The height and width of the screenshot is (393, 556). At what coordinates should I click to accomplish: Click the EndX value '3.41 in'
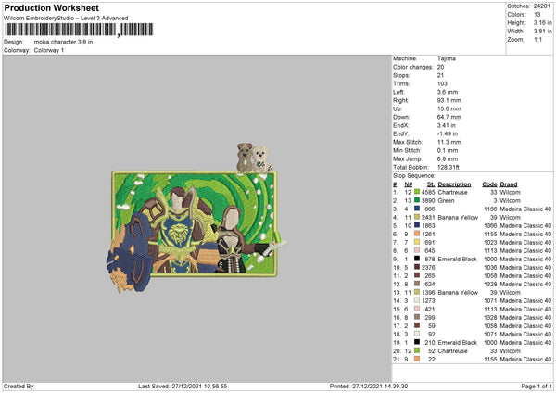point(447,125)
